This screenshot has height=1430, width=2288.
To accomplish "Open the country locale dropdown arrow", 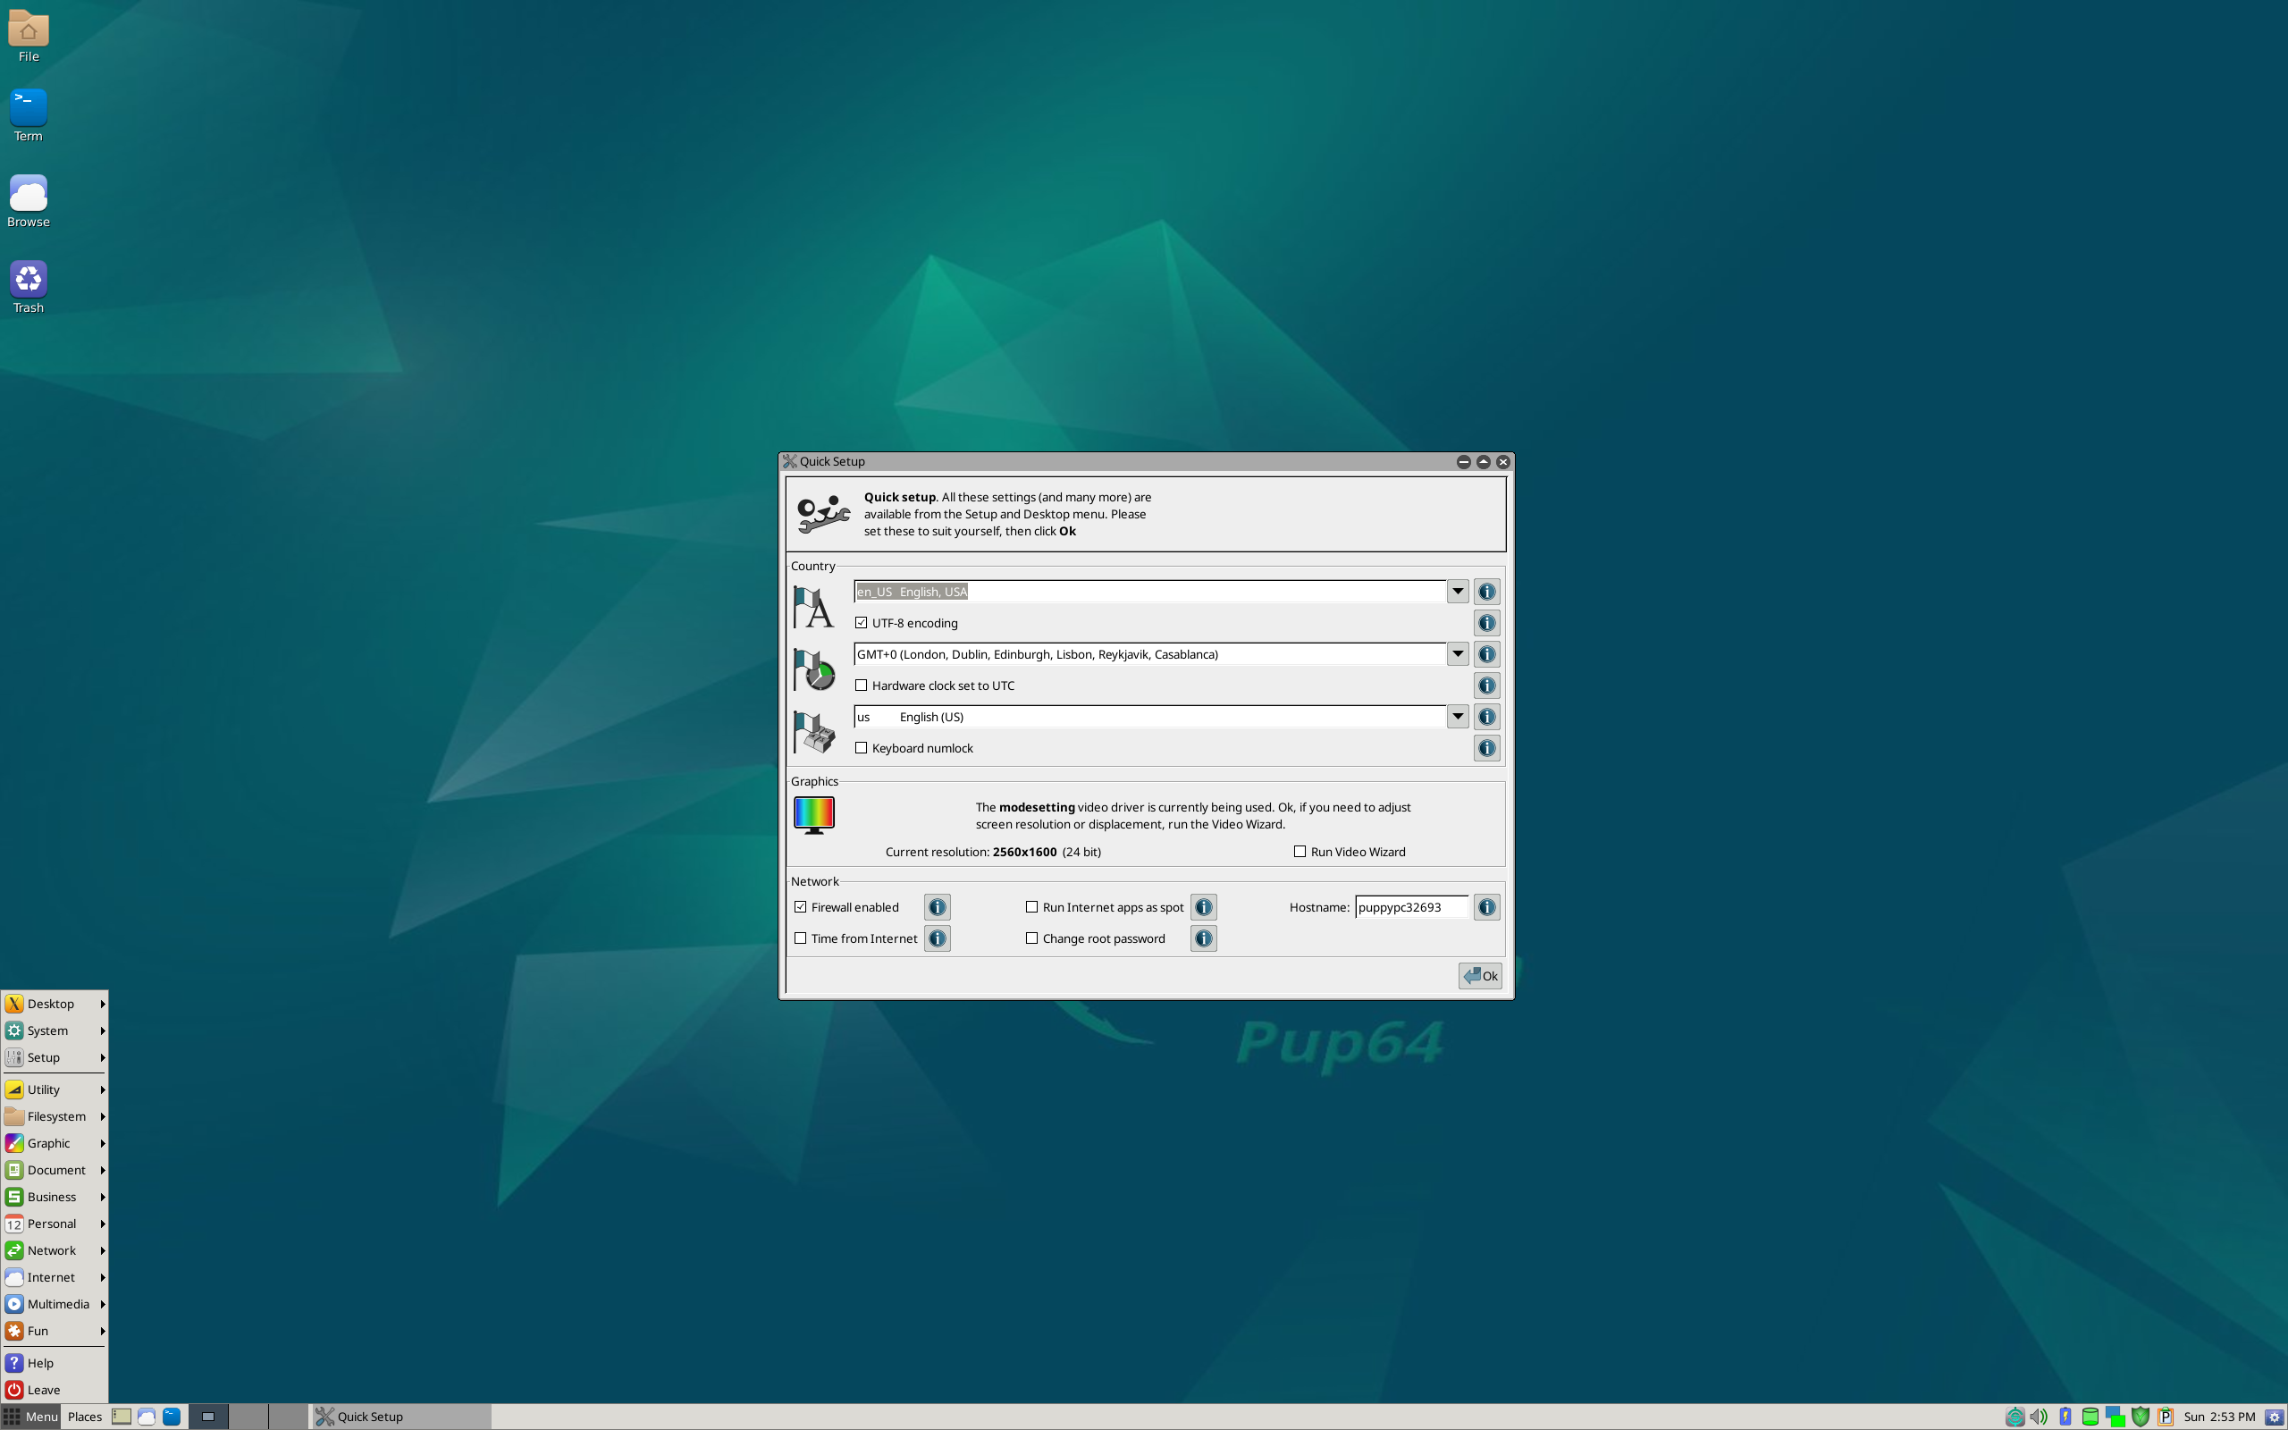I will [x=1457, y=591].
